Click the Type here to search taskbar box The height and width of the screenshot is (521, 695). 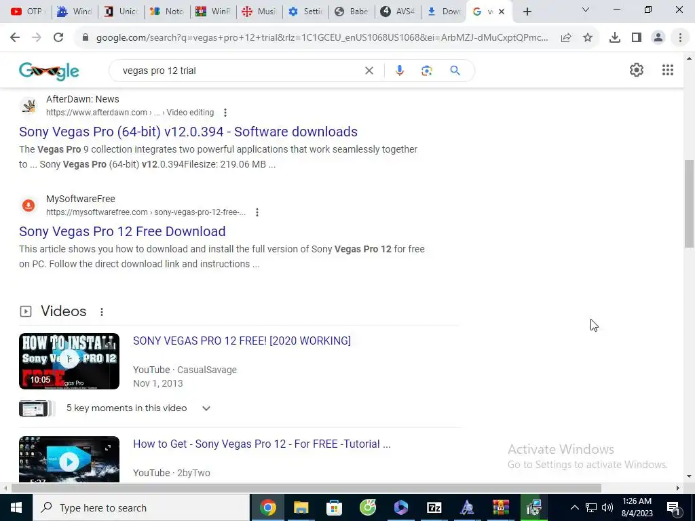[141, 507]
